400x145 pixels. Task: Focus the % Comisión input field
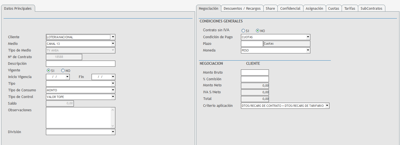click(x=255, y=79)
